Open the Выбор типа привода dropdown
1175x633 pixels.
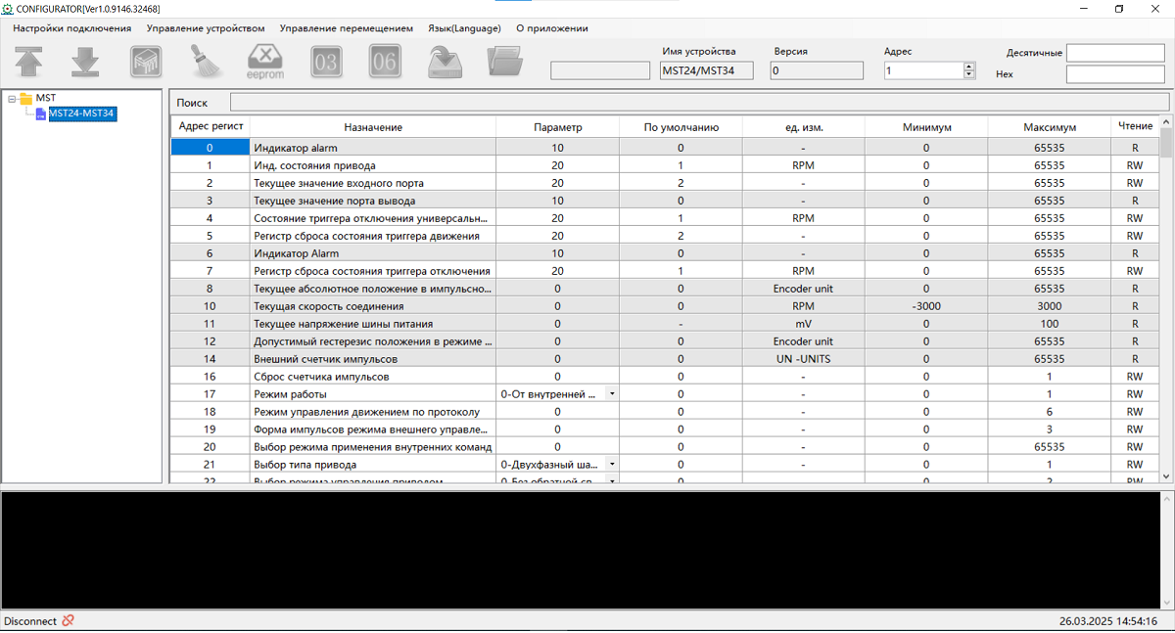(x=612, y=465)
